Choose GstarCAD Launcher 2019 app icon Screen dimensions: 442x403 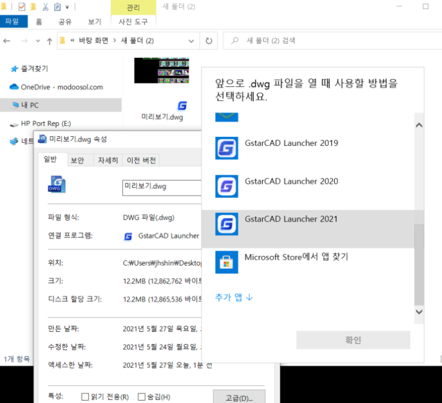(227, 148)
